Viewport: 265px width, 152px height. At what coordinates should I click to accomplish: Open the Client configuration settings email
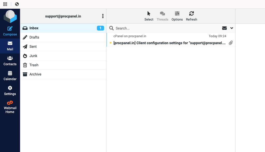170,43
